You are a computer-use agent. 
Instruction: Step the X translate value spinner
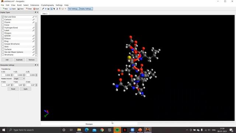pyautogui.click(x=11, y=75)
